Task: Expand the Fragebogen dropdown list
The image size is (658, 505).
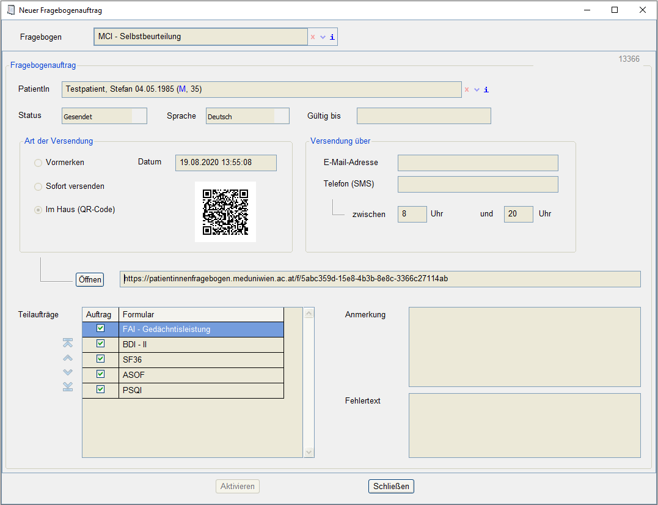Action: 323,37
